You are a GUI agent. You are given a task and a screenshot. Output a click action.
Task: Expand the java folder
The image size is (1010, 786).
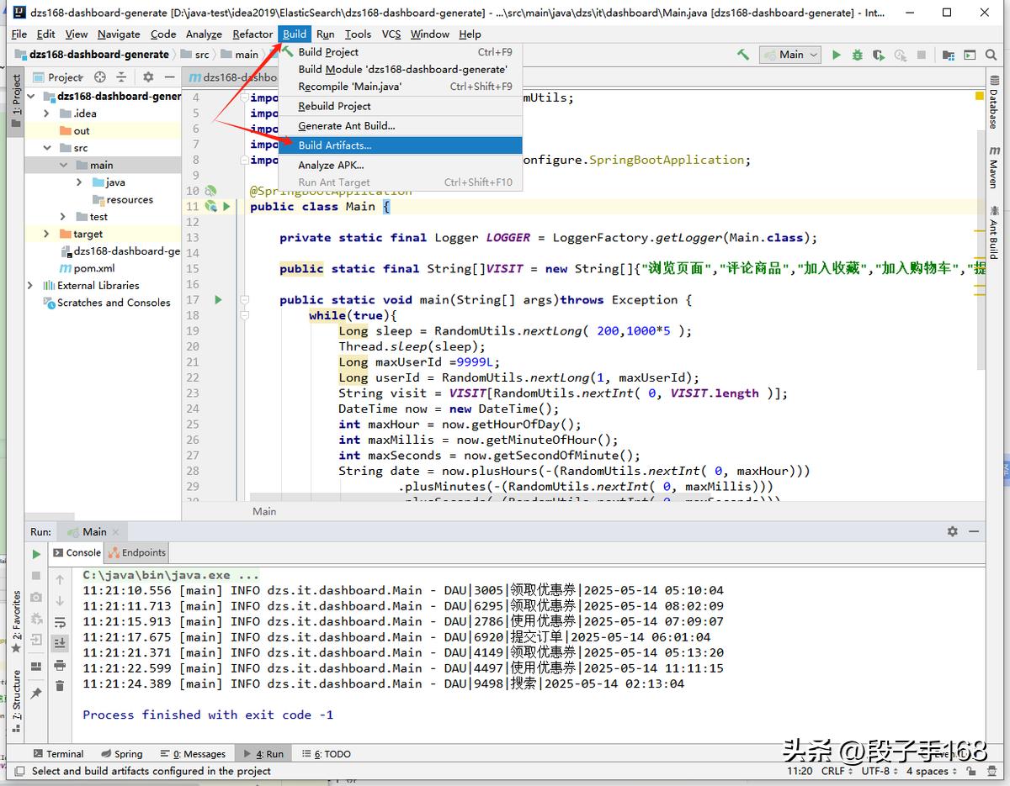[x=79, y=182]
